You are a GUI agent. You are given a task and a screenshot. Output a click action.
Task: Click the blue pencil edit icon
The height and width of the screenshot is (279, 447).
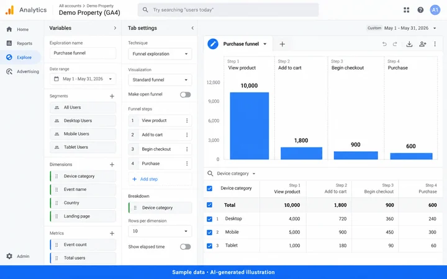(213, 44)
